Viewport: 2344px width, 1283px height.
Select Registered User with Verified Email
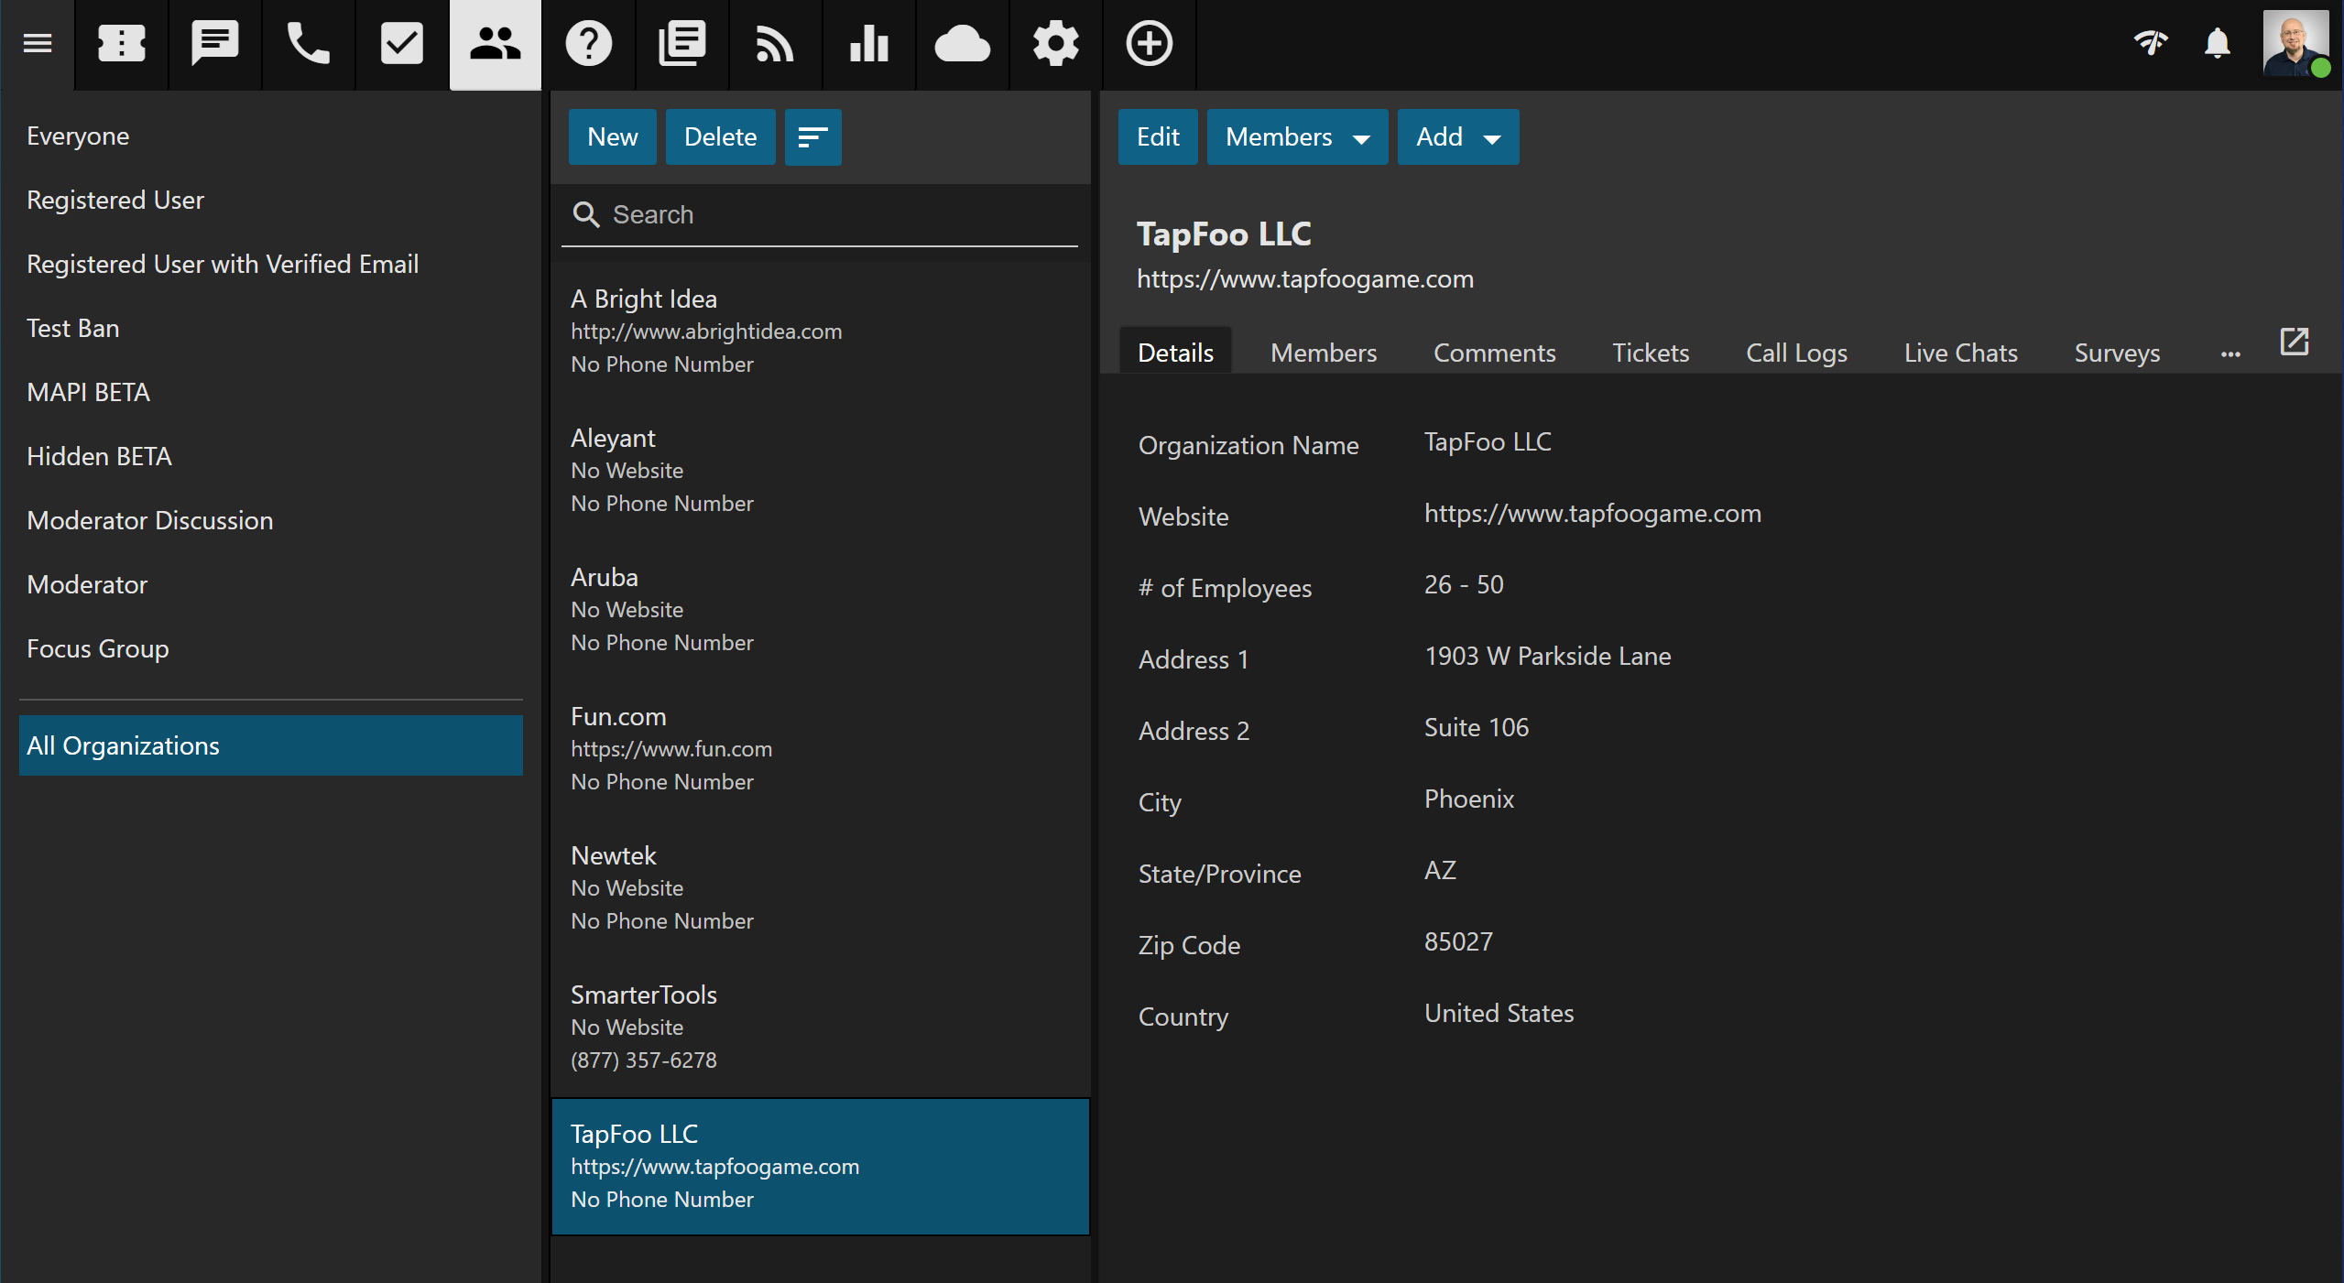(271, 264)
